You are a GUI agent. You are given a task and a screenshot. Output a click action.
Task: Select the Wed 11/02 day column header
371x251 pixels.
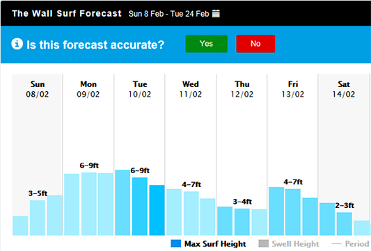point(191,89)
